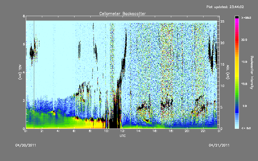Click the 8 tick on the km axis
258x161 pixels.
click(x=24, y=16)
